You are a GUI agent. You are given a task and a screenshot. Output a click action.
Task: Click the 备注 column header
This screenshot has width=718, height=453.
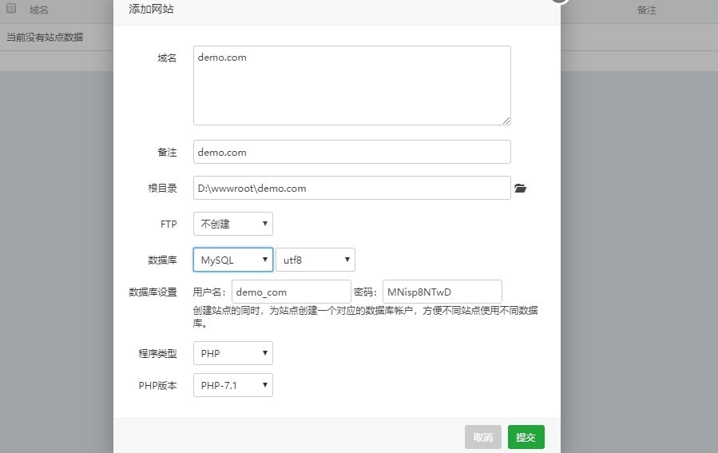(646, 10)
